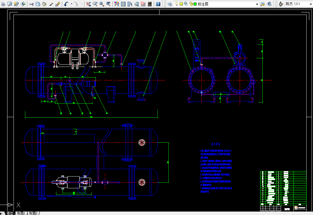Expand the Redo history dropdown arrow

[x=82, y=4]
